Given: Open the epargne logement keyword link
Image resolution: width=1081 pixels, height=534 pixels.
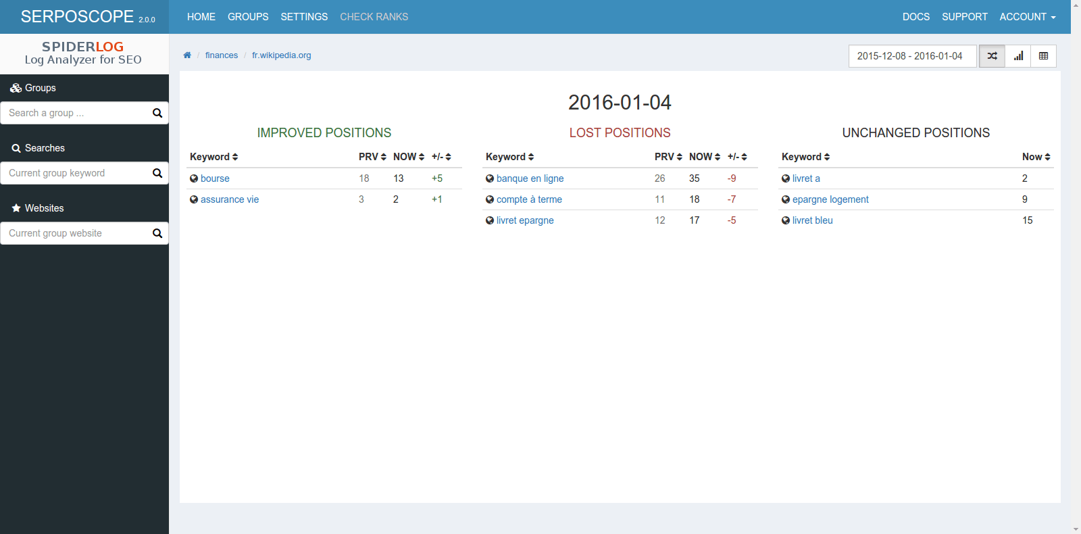Looking at the screenshot, I should pyautogui.click(x=830, y=199).
